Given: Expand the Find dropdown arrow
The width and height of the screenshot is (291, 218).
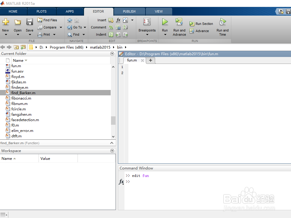Looking at the screenshot, I should click(84, 34).
